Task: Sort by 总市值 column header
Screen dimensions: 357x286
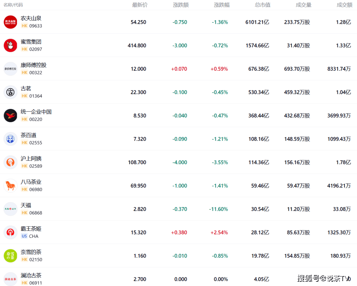Action: pos(262,5)
